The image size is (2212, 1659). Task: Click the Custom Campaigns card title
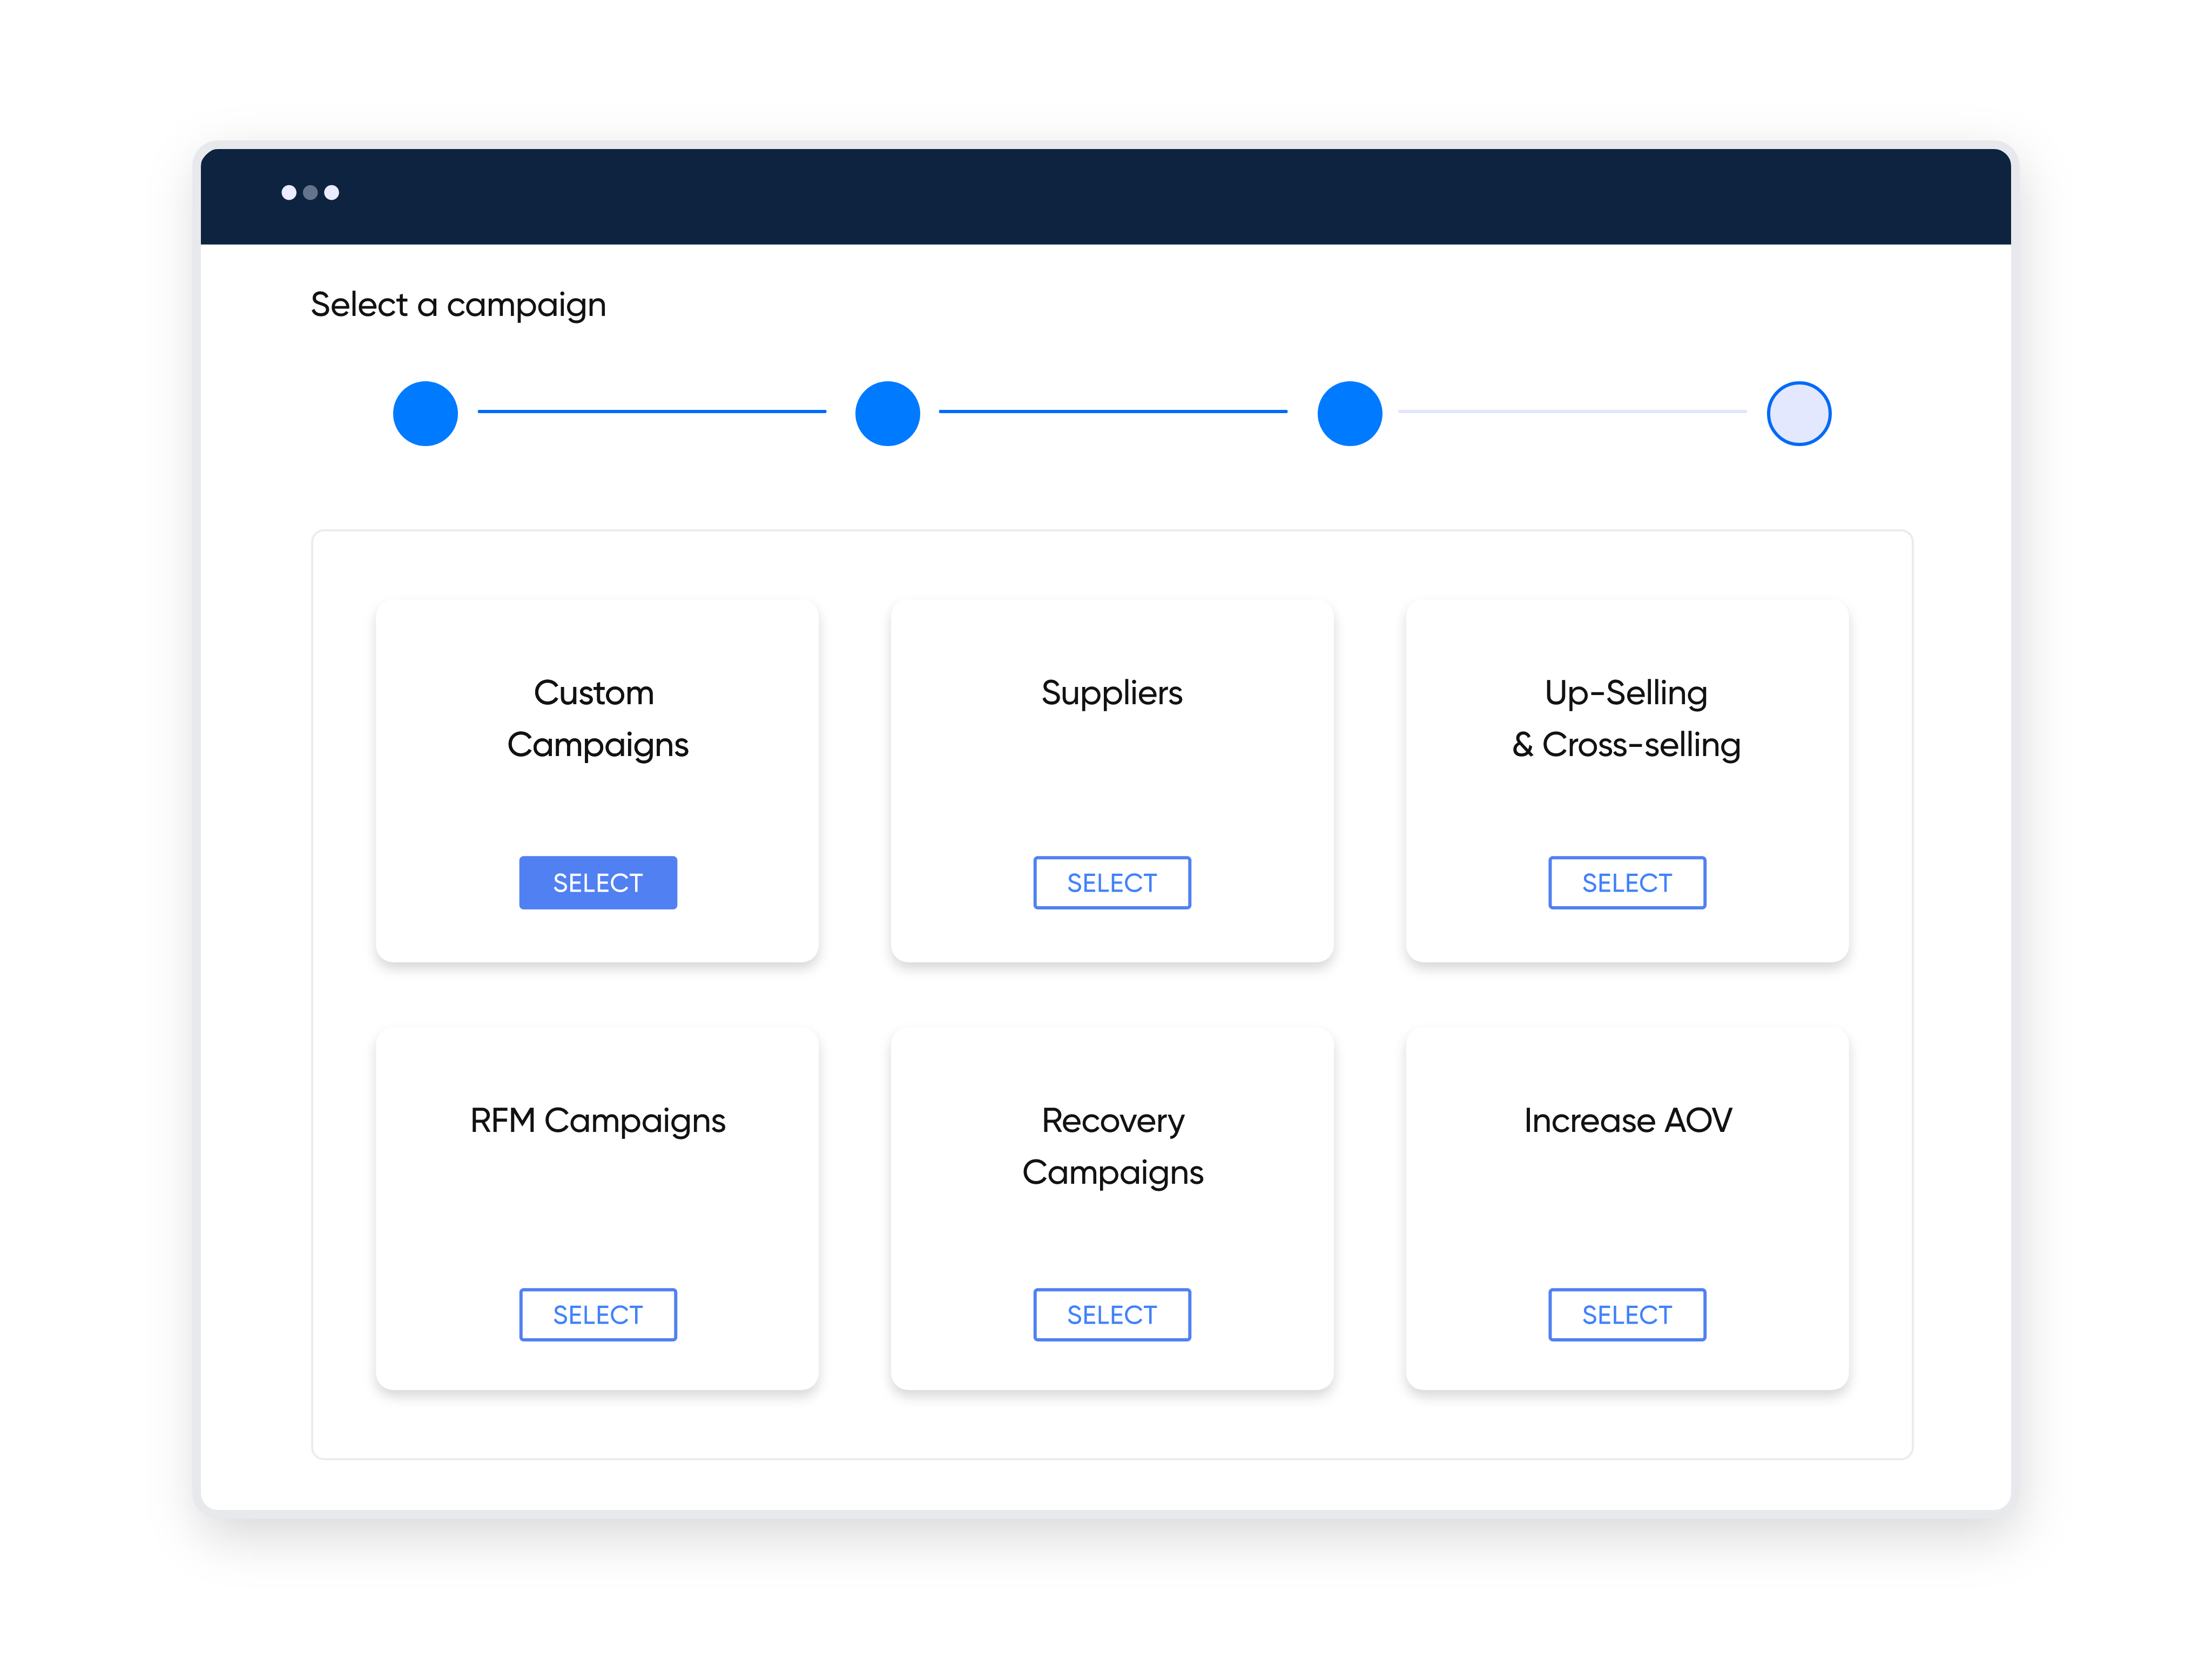[597, 718]
